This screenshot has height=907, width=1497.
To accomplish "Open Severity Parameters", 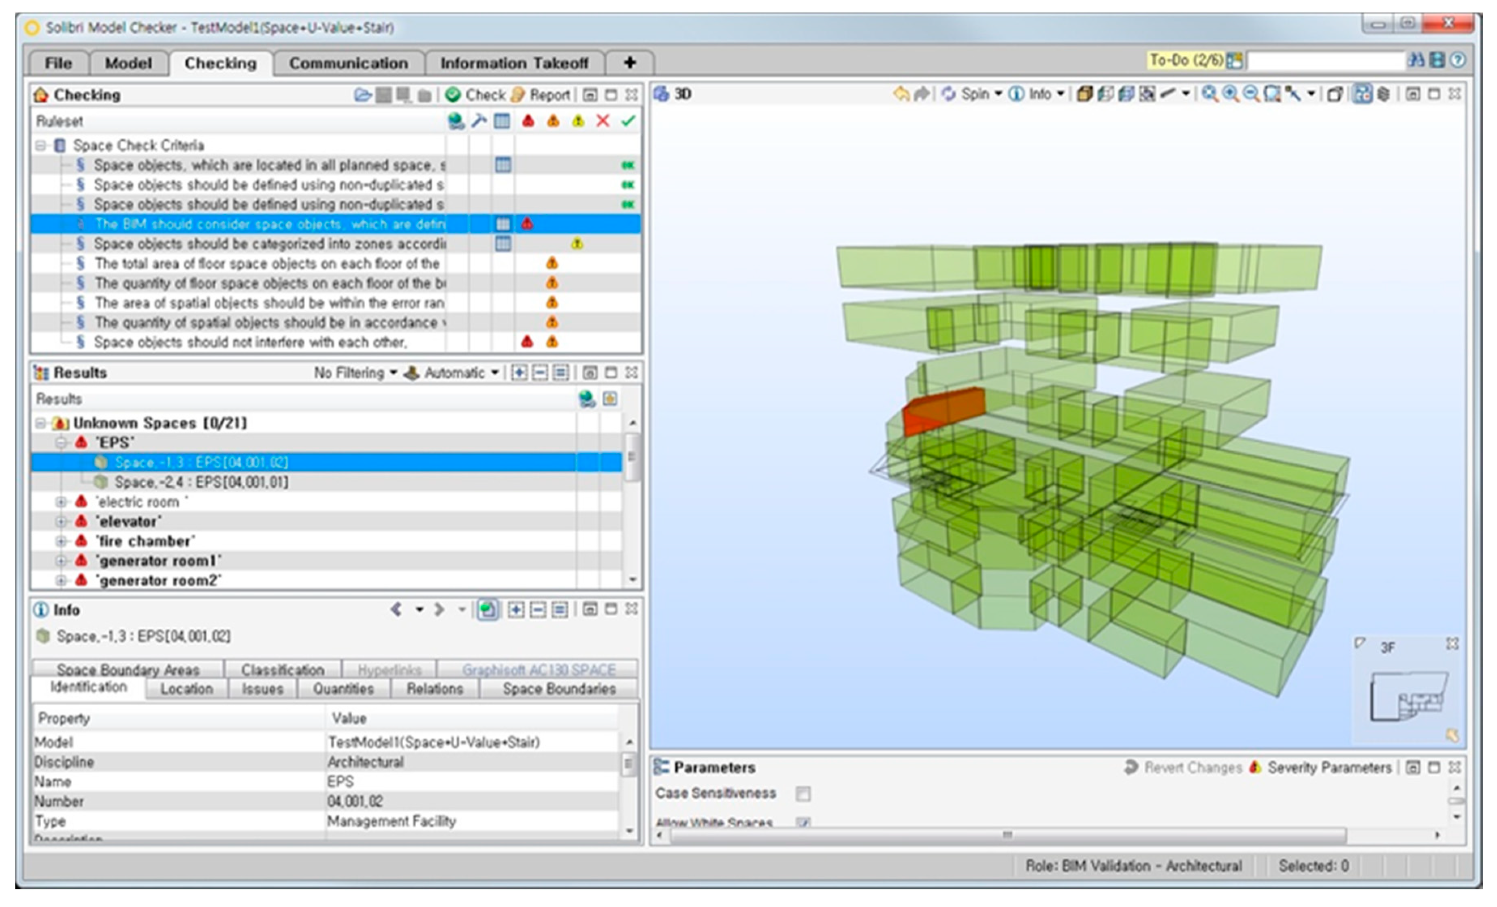I will pos(1321,767).
